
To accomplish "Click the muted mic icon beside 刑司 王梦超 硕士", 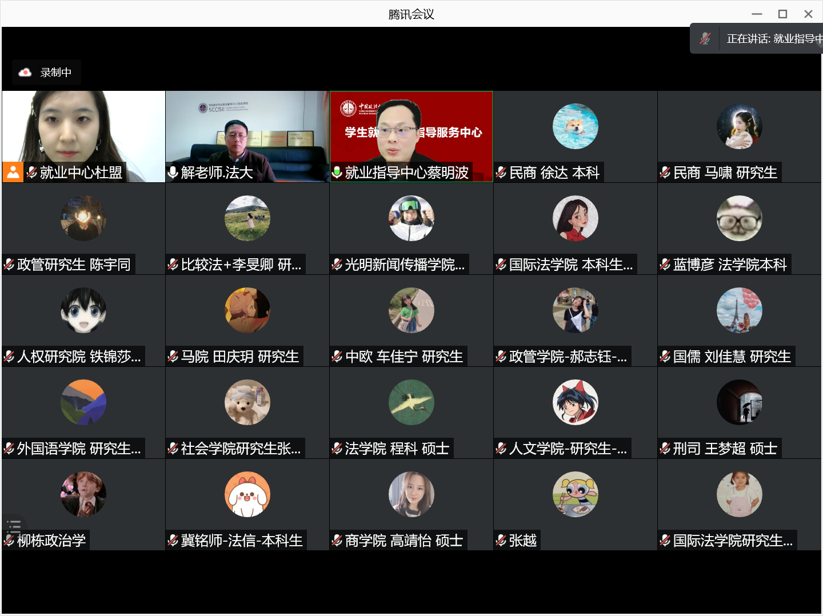I will pos(665,449).
